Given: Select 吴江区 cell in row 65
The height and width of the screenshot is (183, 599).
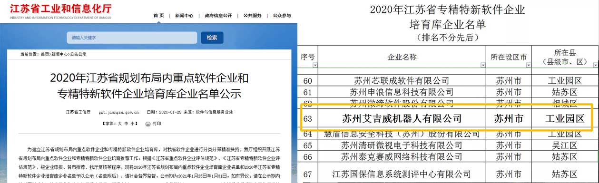Looking at the screenshot, I should pos(564,145).
